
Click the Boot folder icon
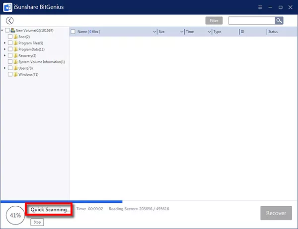tap(15, 37)
